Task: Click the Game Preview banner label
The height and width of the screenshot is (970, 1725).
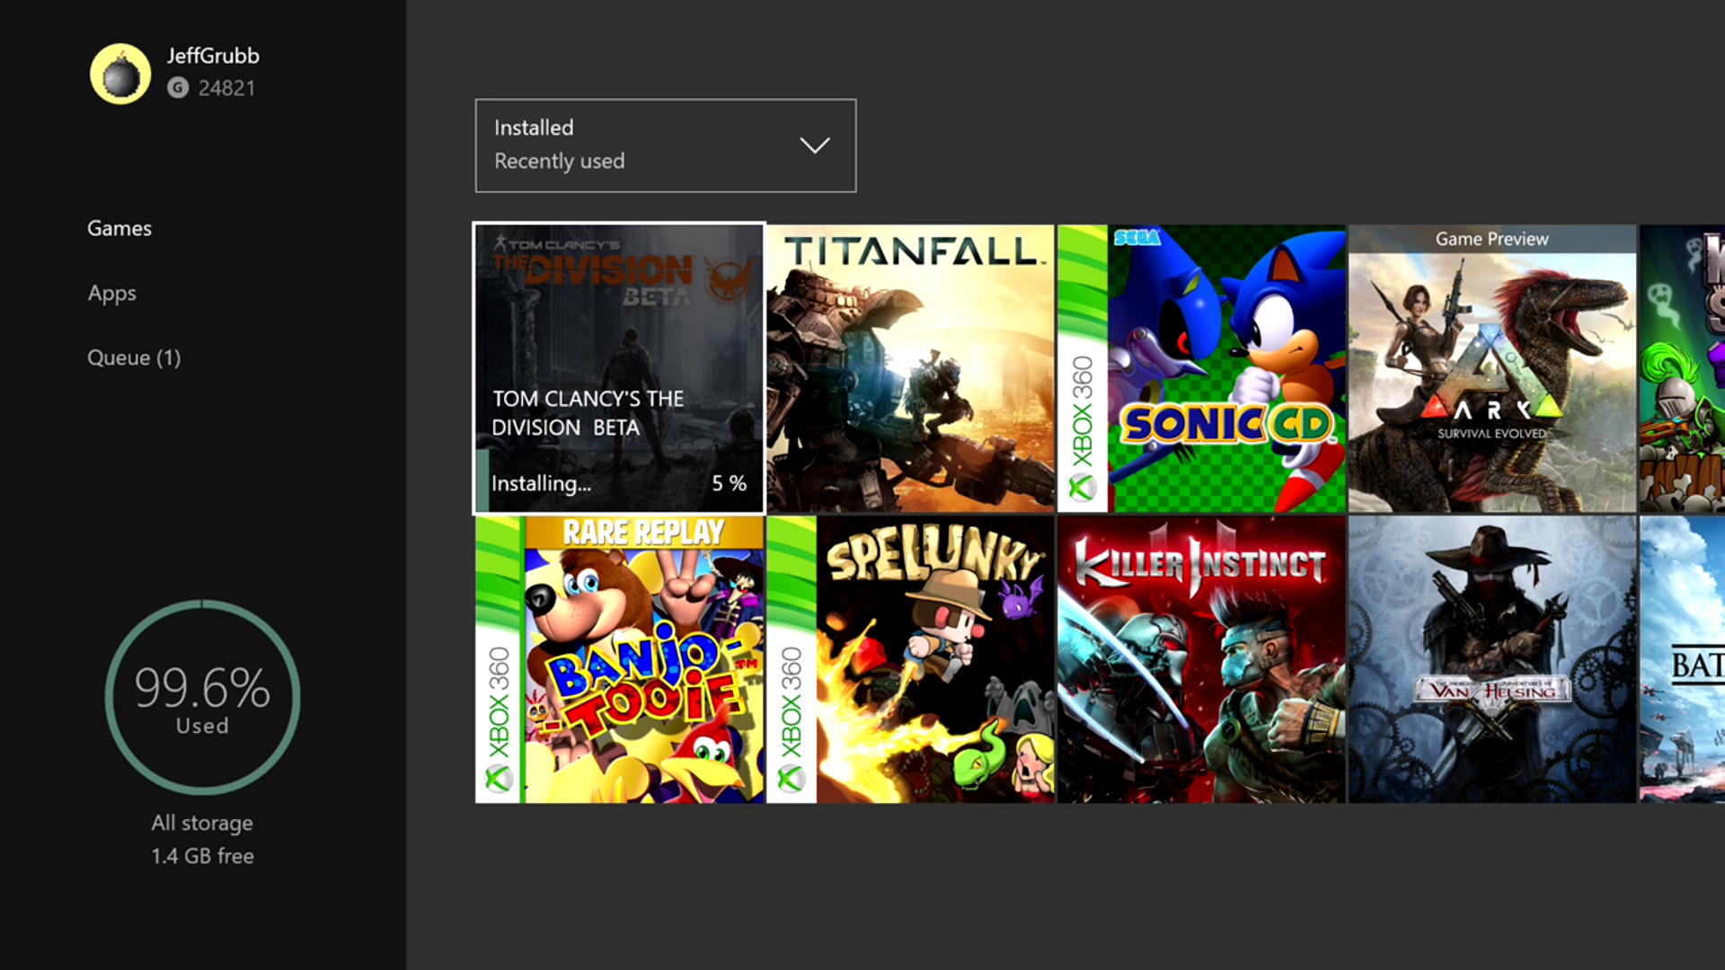Action: click(x=1492, y=239)
